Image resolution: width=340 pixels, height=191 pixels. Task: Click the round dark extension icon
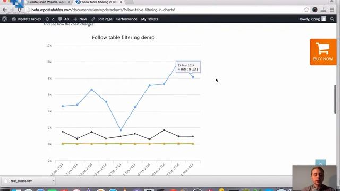(315, 10)
